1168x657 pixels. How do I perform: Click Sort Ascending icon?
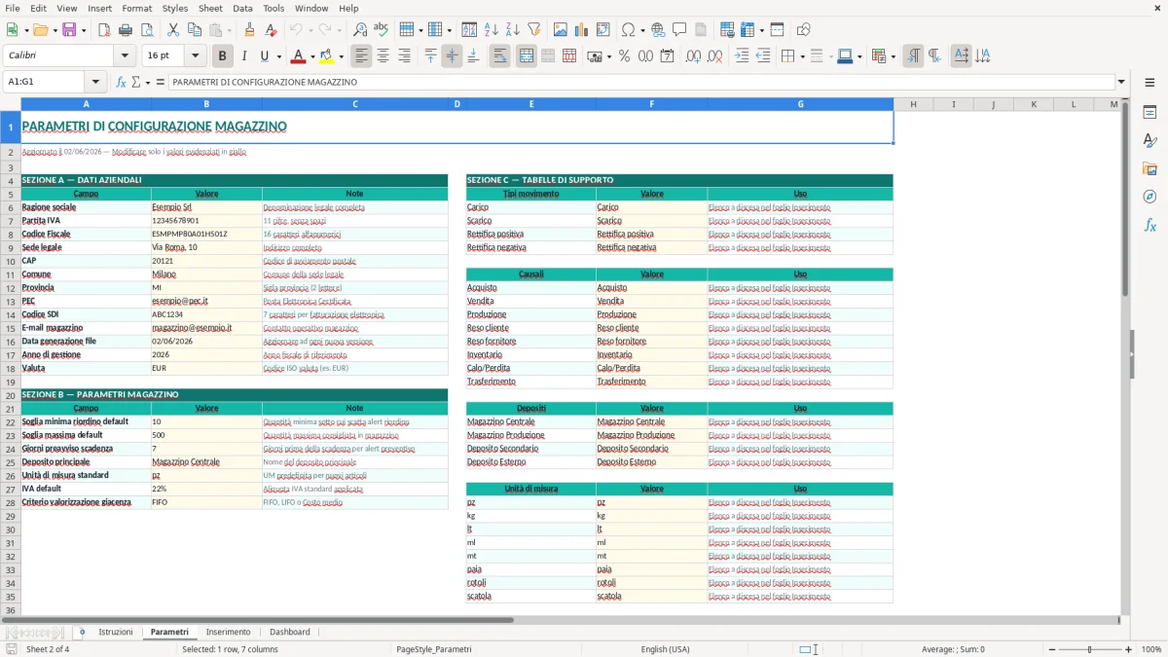[491, 30]
